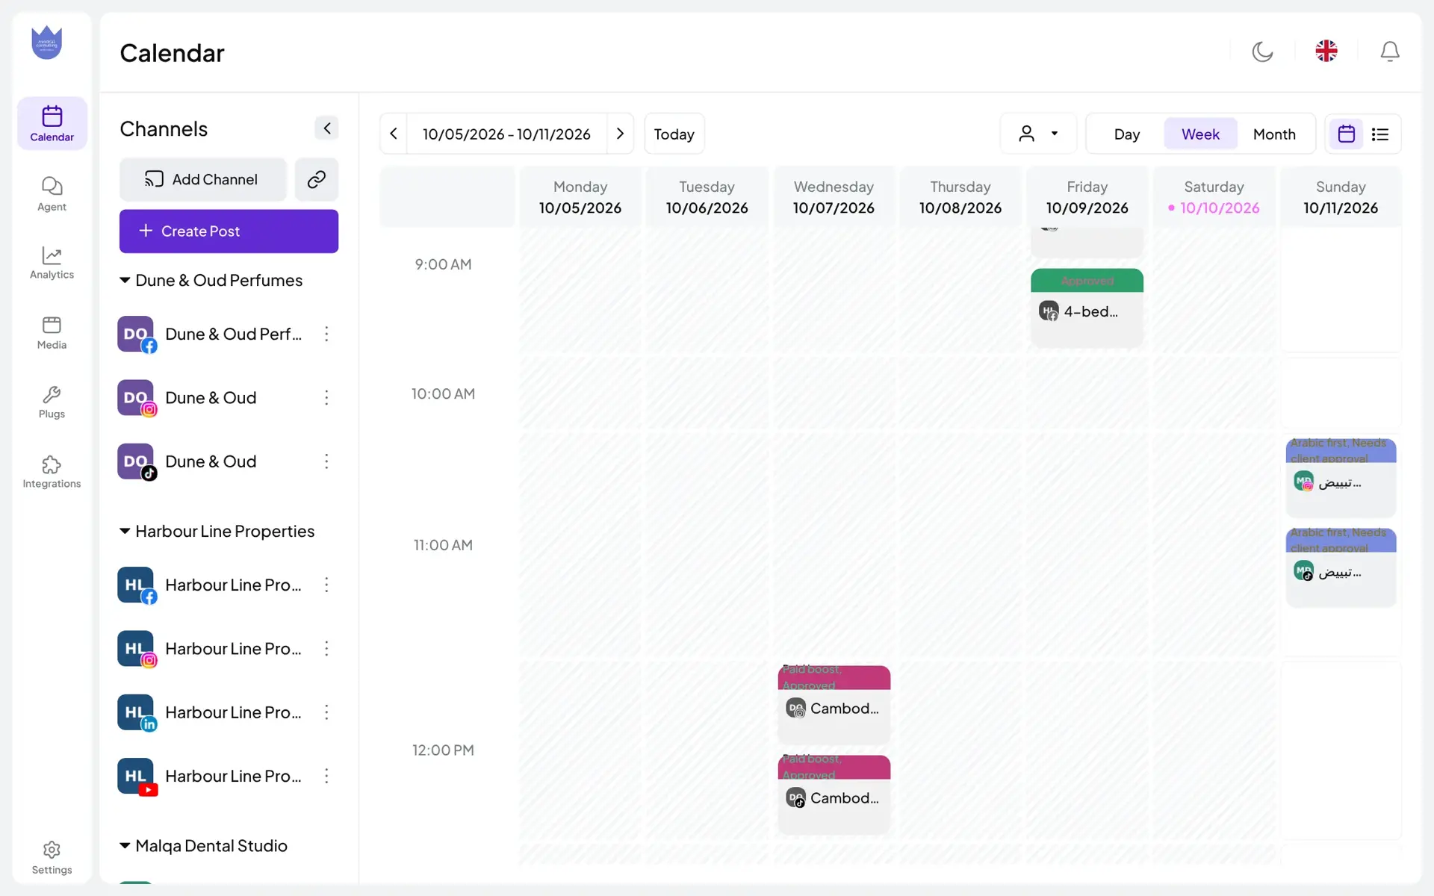1434x896 pixels.
Task: Collapse the Channels panel
Action: pos(326,128)
